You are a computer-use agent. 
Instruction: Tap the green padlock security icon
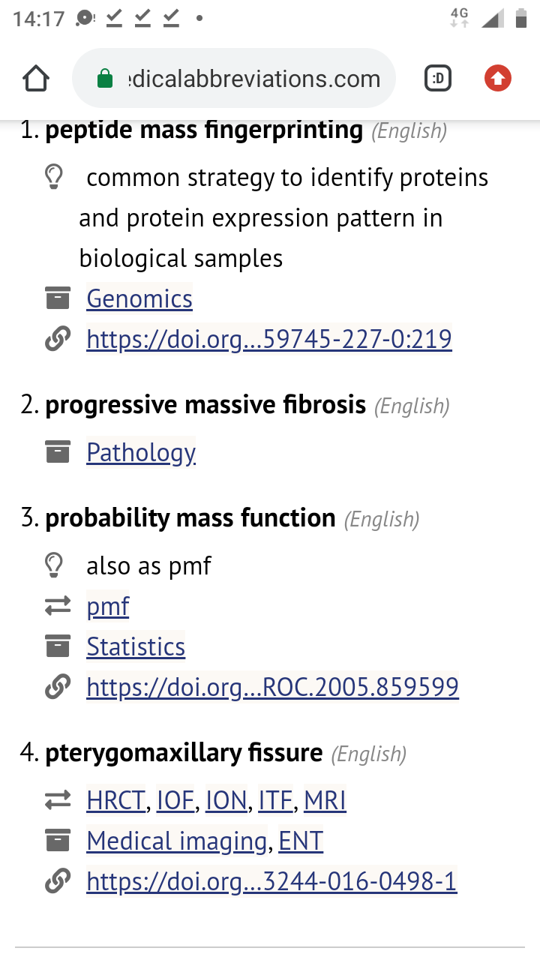(105, 79)
